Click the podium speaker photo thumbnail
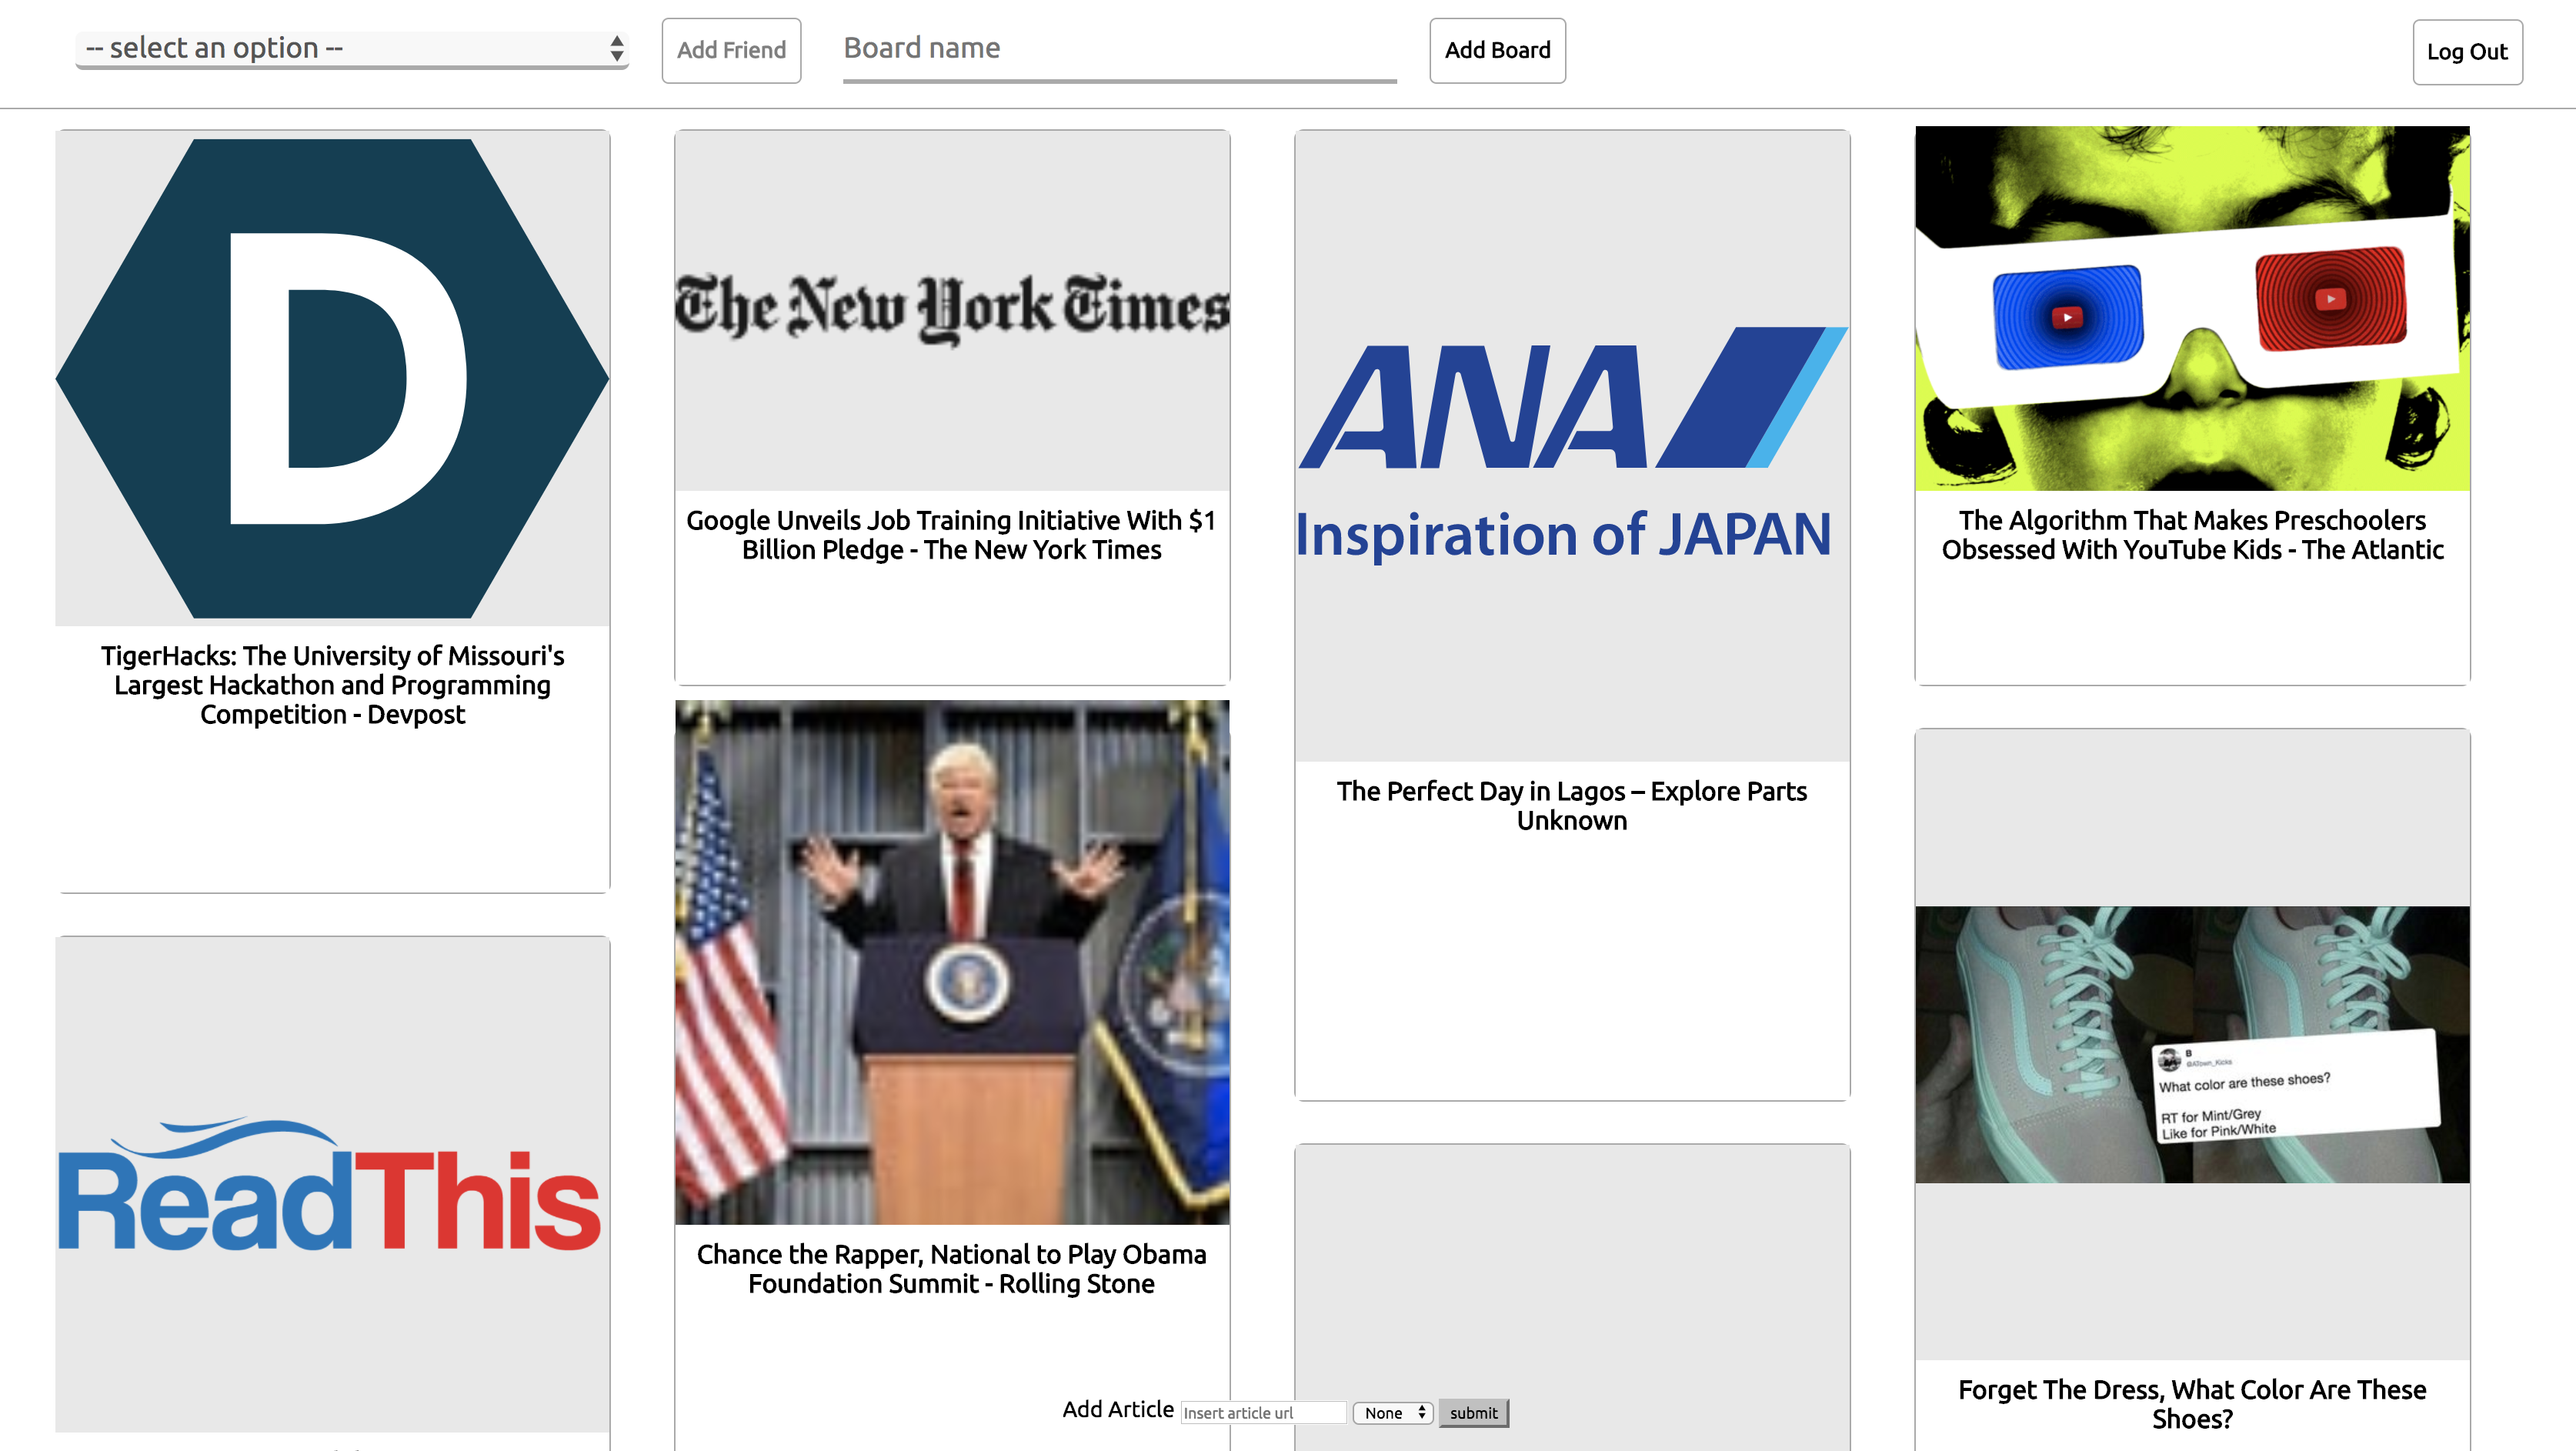This screenshot has height=1451, width=2576. 951,962
